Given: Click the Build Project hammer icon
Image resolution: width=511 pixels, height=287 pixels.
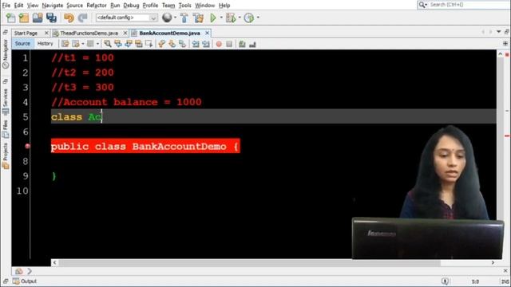Looking at the screenshot, I should (184, 18).
